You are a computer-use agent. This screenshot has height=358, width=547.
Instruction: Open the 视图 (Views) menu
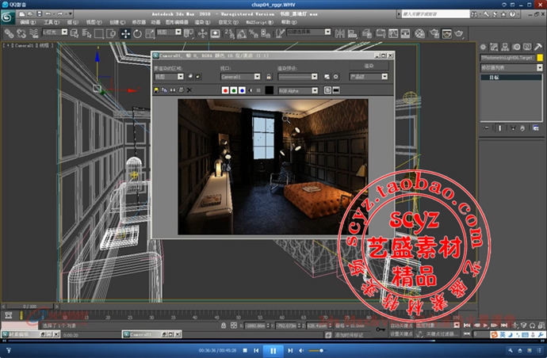pos(94,22)
